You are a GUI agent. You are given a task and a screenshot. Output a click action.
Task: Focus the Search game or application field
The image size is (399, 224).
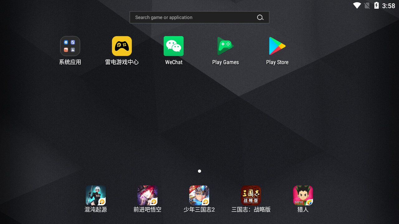[199, 17]
